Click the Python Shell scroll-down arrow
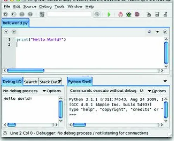 click(x=166, y=120)
